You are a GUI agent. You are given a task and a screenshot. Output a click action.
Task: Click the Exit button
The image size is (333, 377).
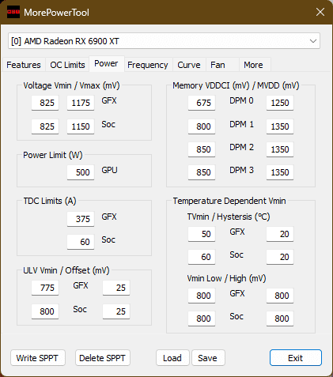coord(296,358)
